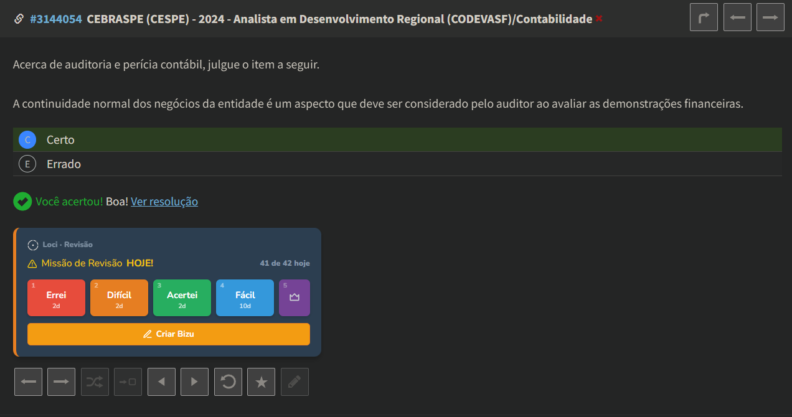Rate the review as Acertei
This screenshot has width=792, height=417.
pyautogui.click(x=182, y=298)
